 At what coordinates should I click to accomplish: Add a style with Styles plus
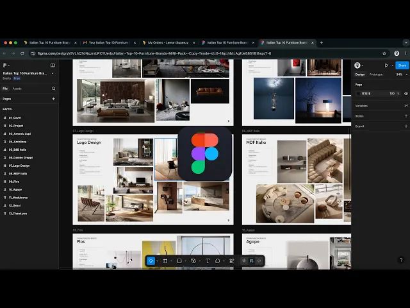point(406,116)
